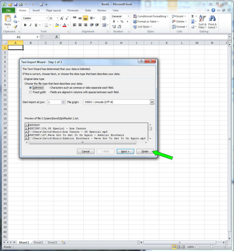This screenshot has height=251, width=234.
Task: Click the Fill Color bucket icon
Action: point(57,25)
